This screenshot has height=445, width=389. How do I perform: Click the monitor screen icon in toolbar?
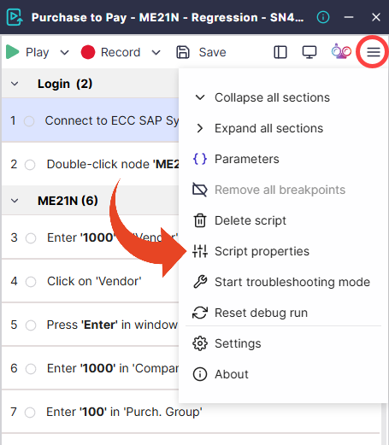point(309,52)
